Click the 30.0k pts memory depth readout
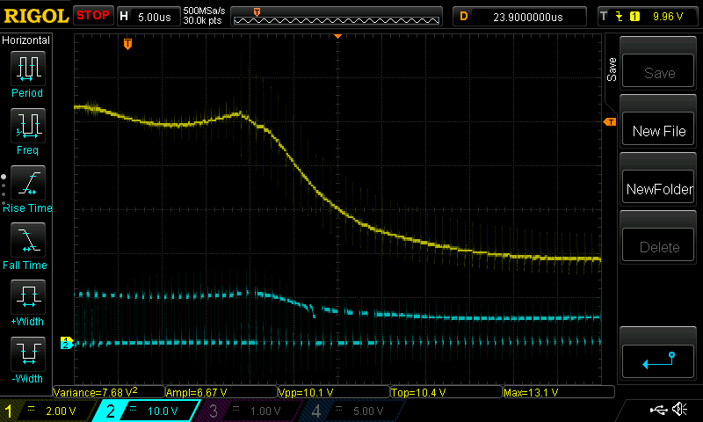This screenshot has width=703, height=422. click(x=202, y=20)
